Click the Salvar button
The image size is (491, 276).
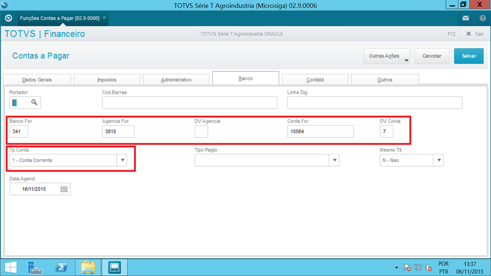(469, 56)
